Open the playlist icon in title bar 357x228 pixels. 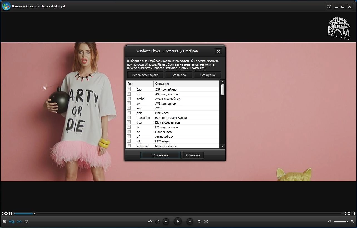click(329, 6)
